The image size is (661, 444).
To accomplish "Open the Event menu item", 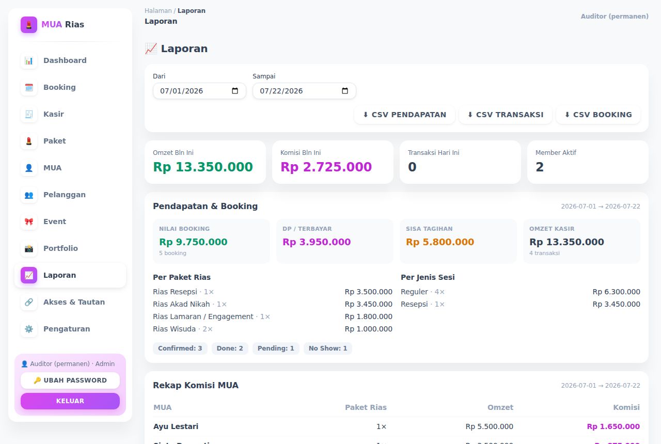I will [70, 221].
